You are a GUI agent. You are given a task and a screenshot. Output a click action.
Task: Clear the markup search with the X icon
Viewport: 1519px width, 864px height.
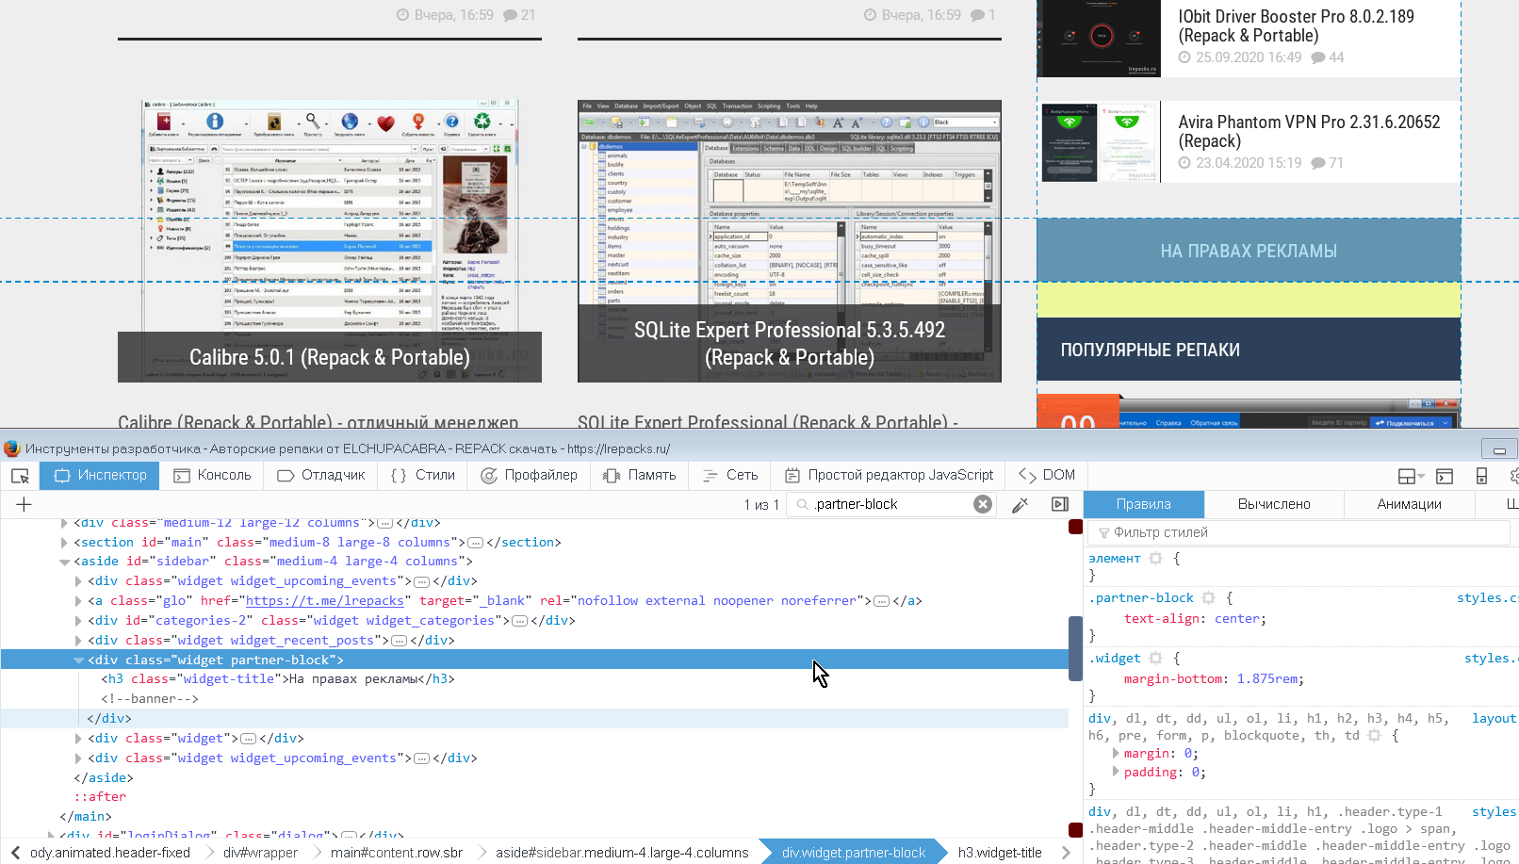983,504
